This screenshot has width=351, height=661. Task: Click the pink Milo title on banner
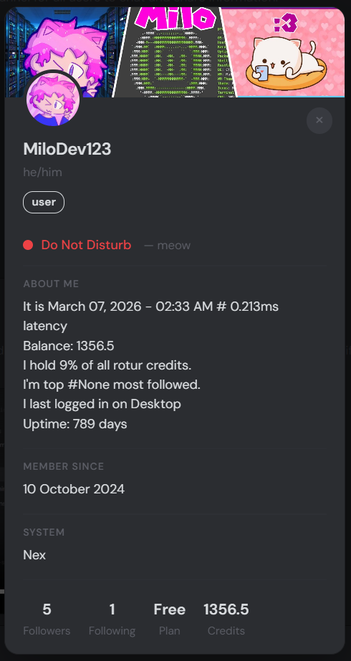pos(175,18)
